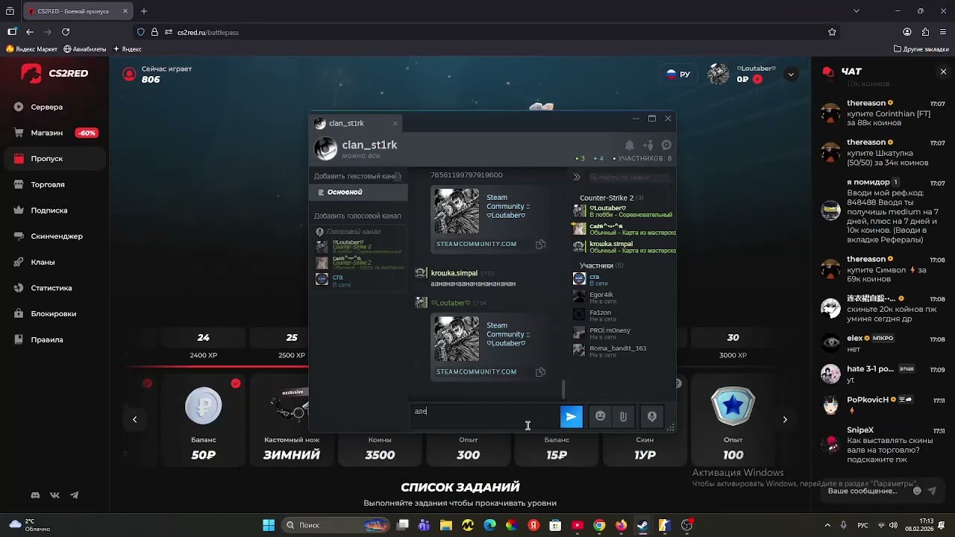Open upper STEAMCOMMUNITY.COM link
The image size is (955, 537).
[x=476, y=244]
